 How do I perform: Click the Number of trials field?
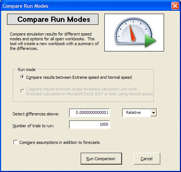pos(90,125)
